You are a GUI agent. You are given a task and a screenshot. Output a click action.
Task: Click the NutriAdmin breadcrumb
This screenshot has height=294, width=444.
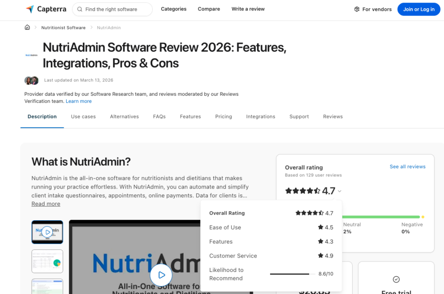[x=109, y=27]
